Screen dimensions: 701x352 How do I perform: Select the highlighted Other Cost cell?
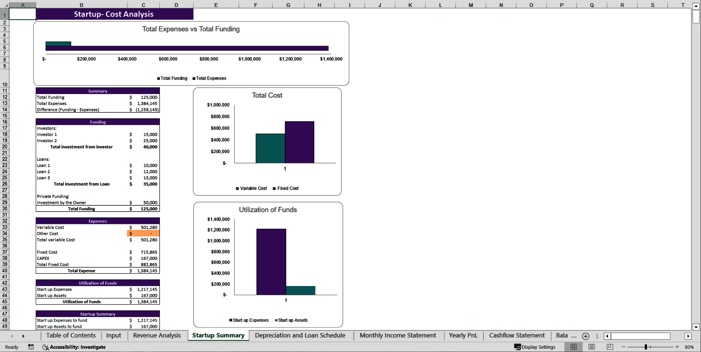tap(142, 233)
